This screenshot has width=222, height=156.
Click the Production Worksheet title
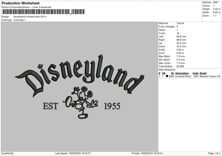pyautogui.click(x=20, y=3)
